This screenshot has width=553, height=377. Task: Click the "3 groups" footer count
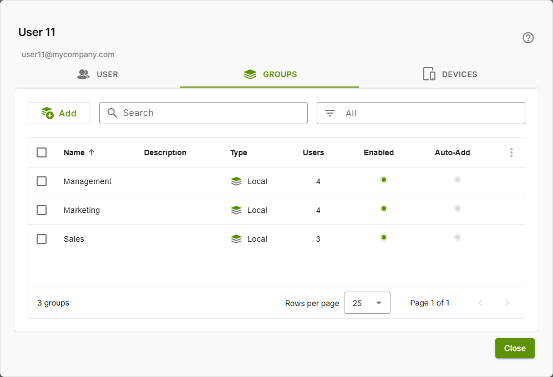coord(53,303)
